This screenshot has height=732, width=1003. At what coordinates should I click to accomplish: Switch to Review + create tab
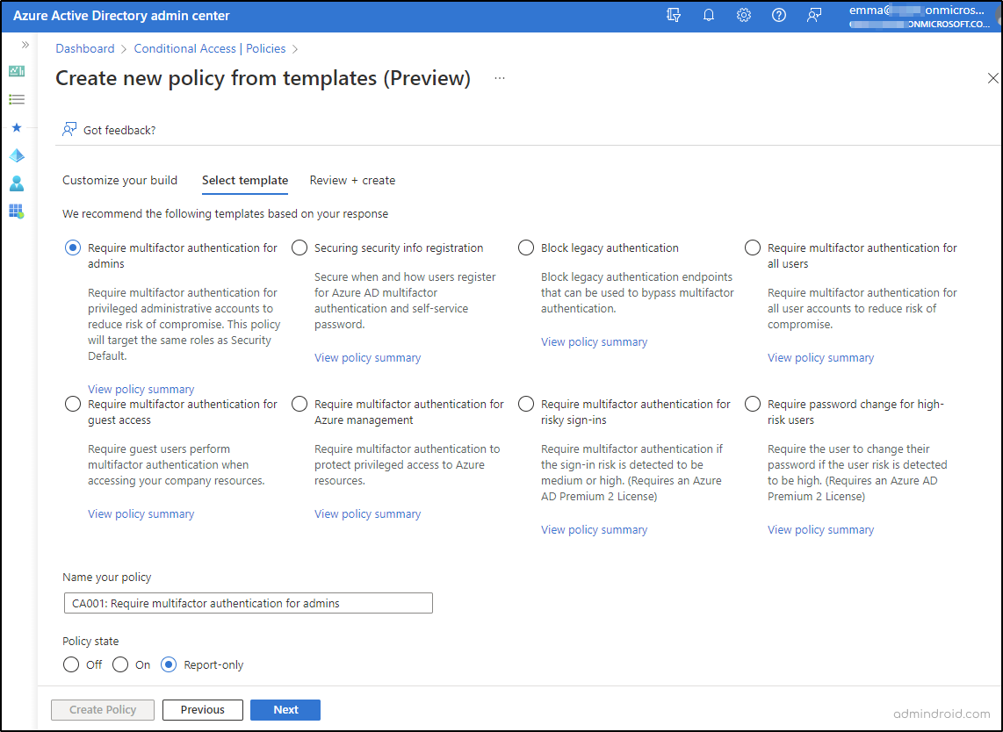point(352,181)
